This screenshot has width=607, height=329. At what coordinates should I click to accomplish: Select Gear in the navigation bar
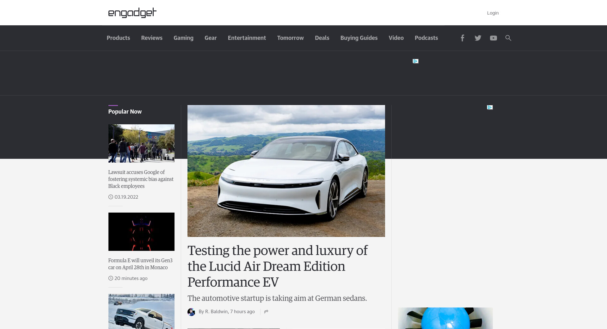pos(211,38)
